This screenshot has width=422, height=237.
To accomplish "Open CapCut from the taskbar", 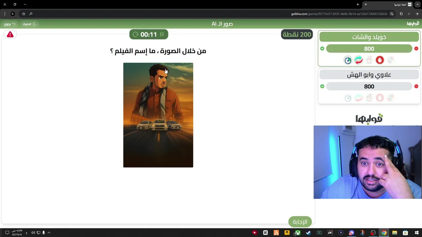I will coord(265,233).
